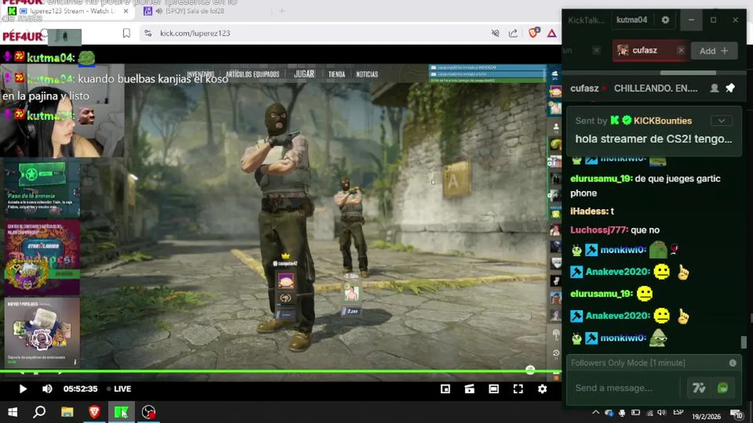Open KickTalk app from the taskbar
Screen dimensions: 753x423
[x=121, y=412]
